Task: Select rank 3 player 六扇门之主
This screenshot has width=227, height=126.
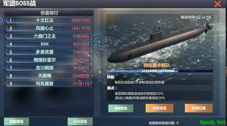Action: coord(49,36)
